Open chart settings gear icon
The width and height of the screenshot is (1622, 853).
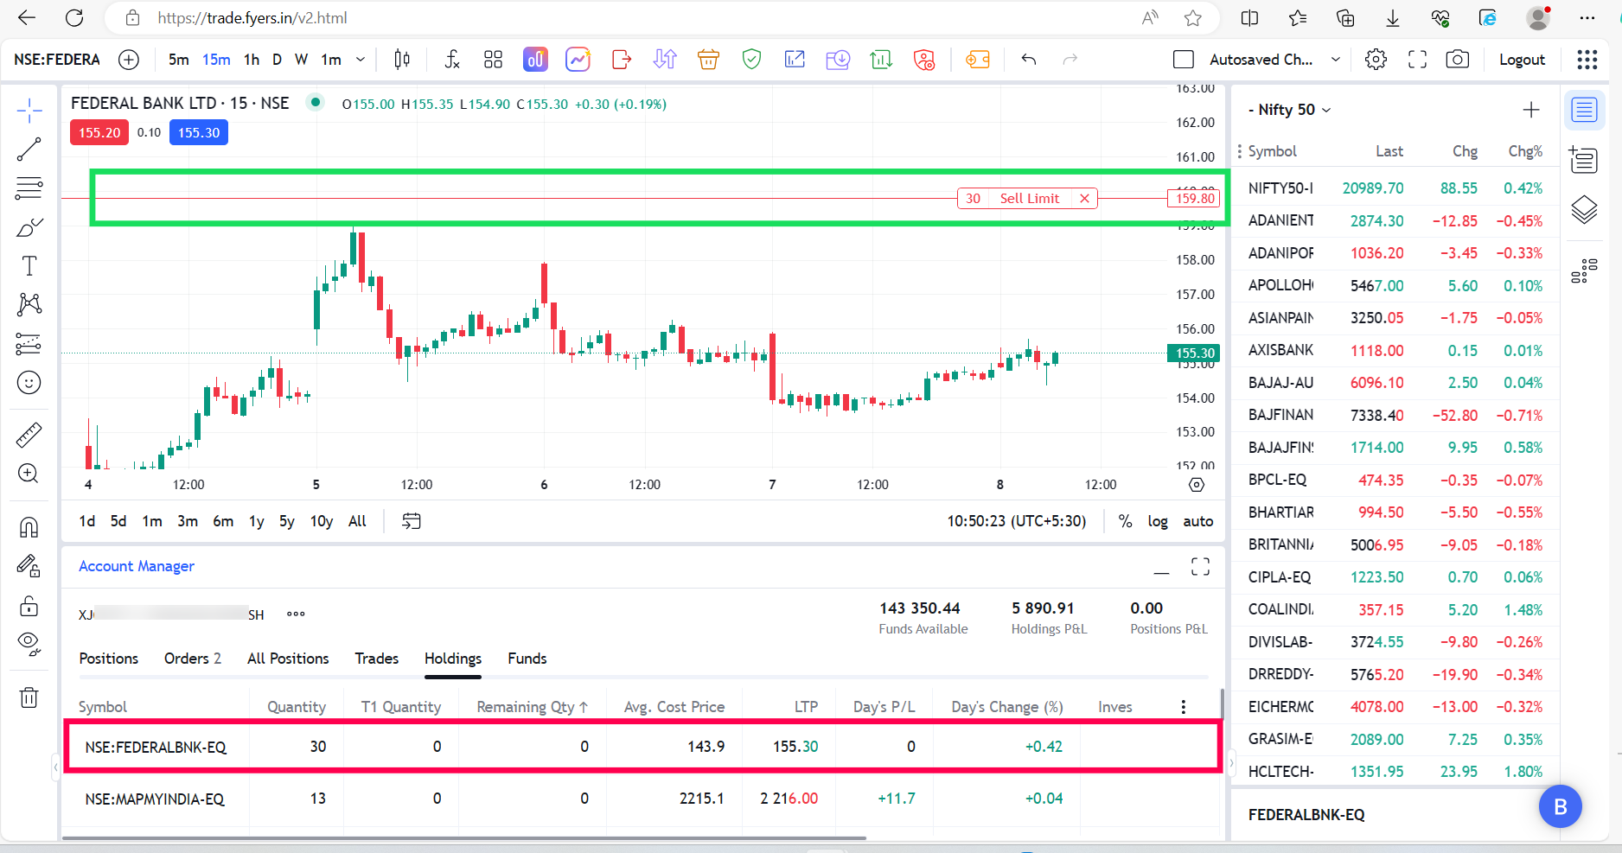[1376, 60]
